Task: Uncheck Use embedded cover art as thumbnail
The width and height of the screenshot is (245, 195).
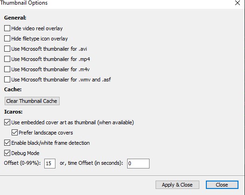Action: point(7,122)
